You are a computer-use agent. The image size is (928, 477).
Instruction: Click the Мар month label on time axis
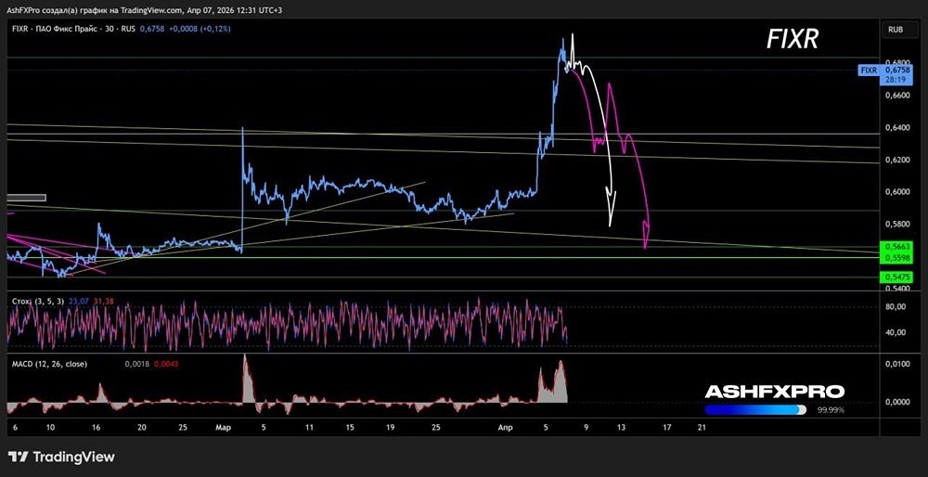[223, 426]
